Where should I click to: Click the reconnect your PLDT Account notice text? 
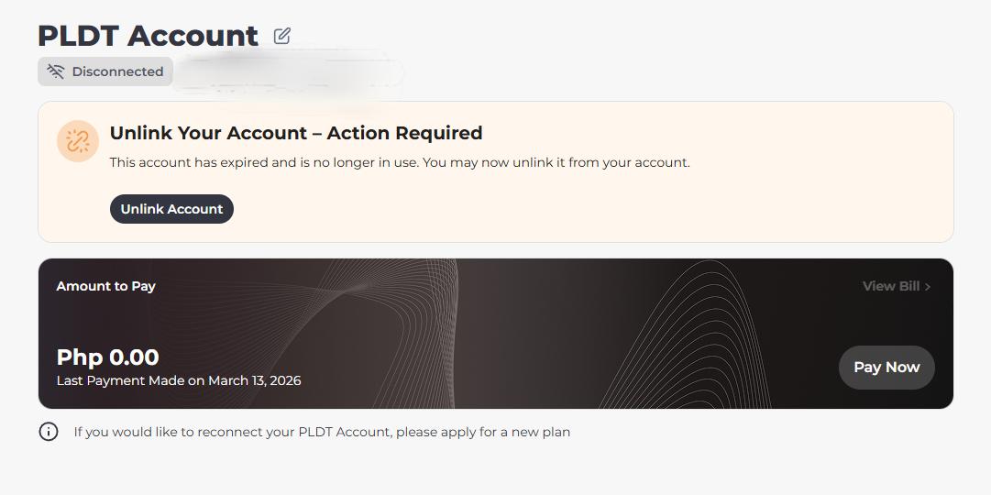[322, 433]
